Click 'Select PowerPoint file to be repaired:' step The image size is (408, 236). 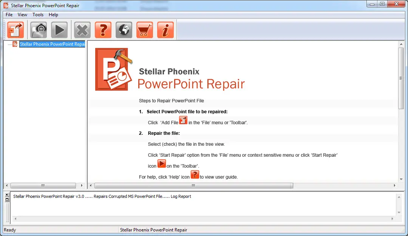(x=187, y=112)
